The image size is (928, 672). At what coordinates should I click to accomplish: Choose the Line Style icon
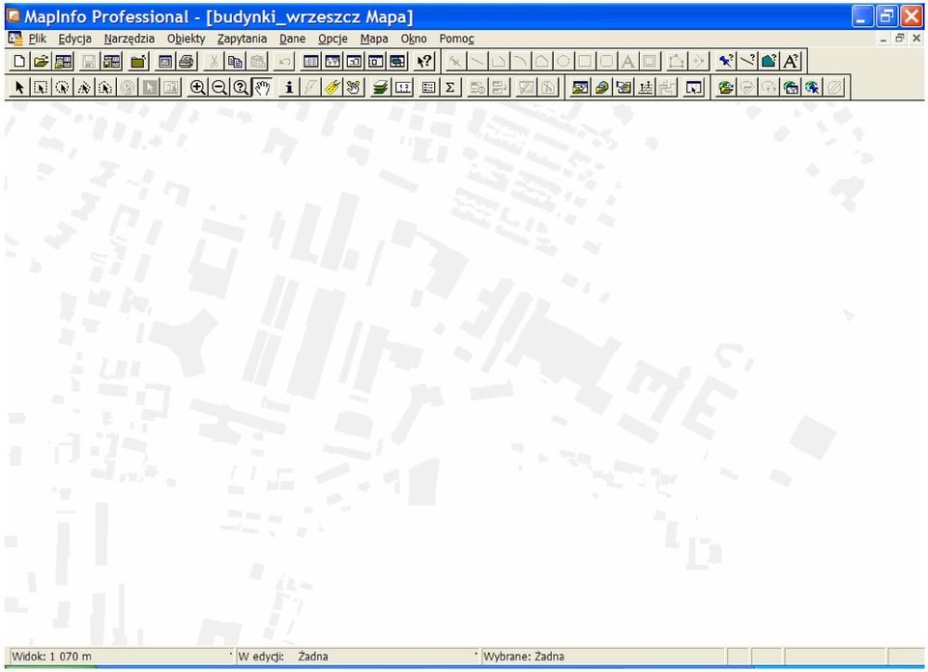pyautogui.click(x=747, y=61)
